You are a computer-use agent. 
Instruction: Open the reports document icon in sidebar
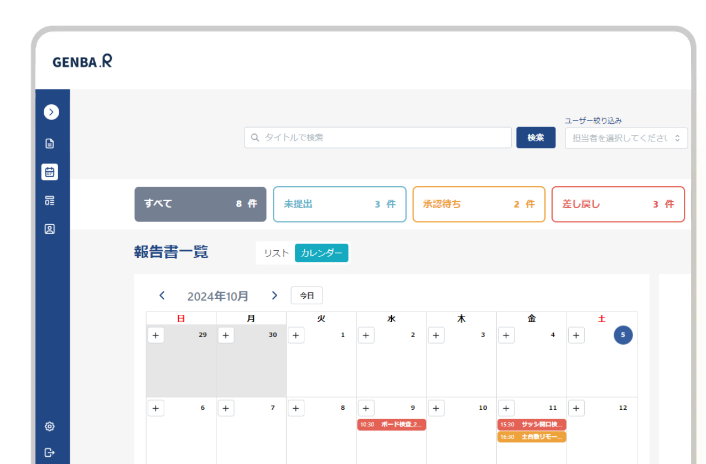[50, 144]
